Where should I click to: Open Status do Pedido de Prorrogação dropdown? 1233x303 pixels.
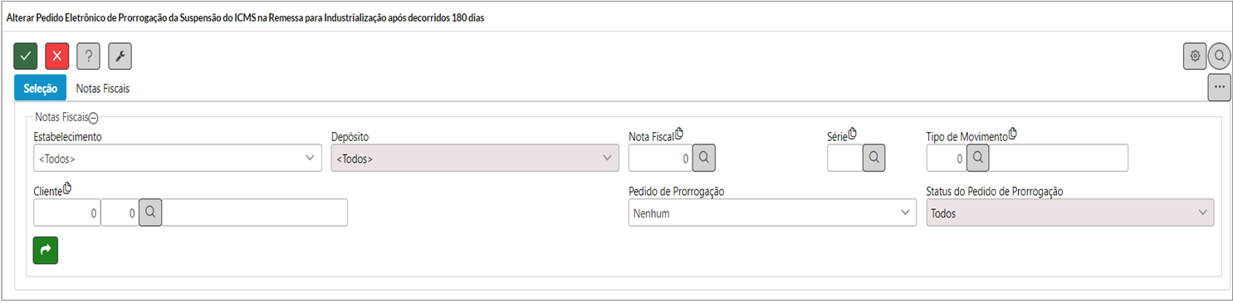1070,213
